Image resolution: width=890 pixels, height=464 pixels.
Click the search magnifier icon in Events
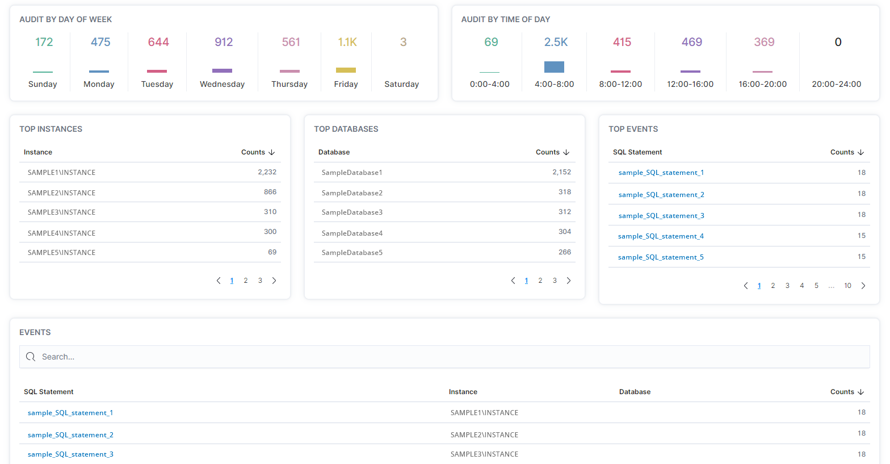click(31, 357)
